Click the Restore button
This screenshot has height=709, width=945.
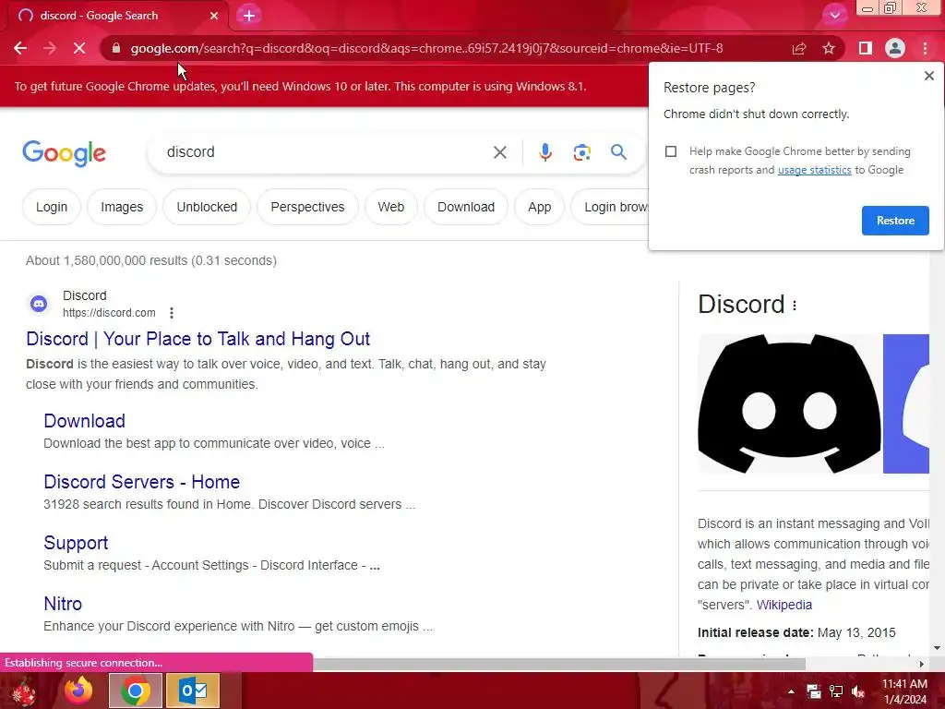(895, 221)
